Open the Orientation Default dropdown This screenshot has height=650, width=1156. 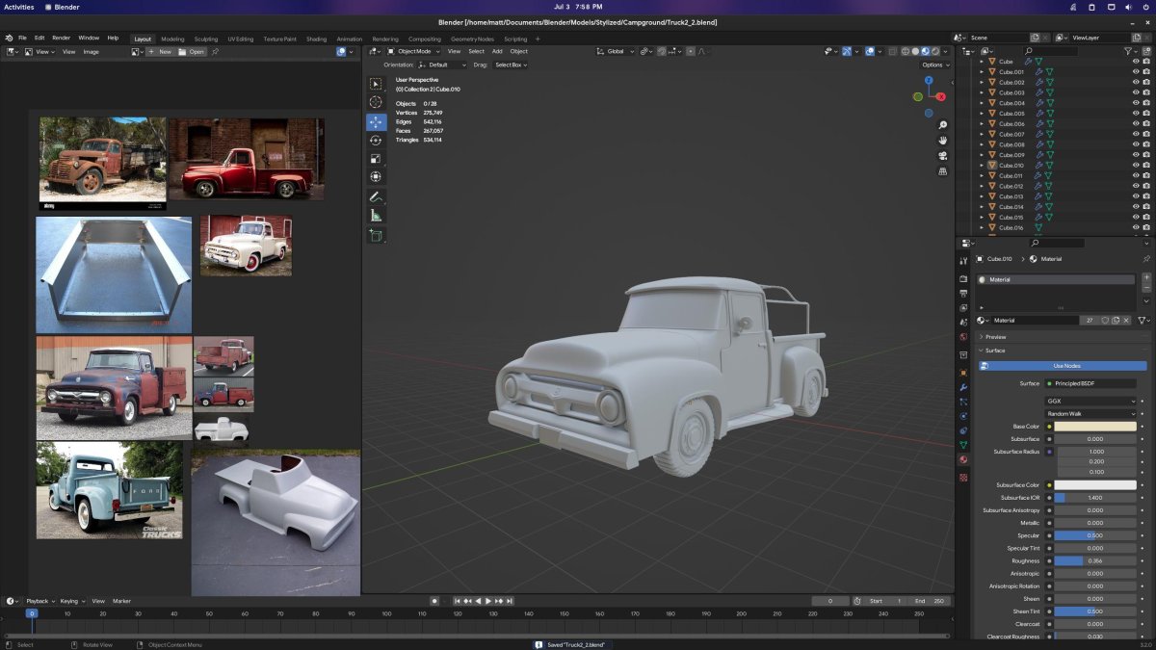pos(442,65)
